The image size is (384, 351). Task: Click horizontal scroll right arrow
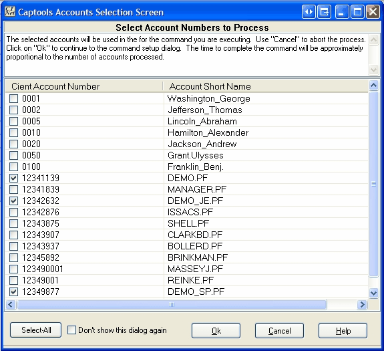(x=362, y=305)
